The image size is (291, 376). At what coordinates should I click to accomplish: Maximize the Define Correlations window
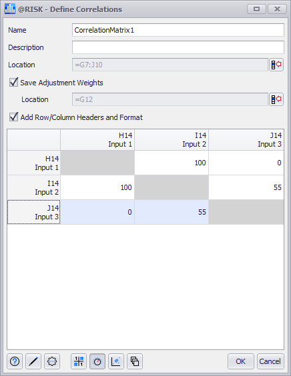click(x=256, y=9)
